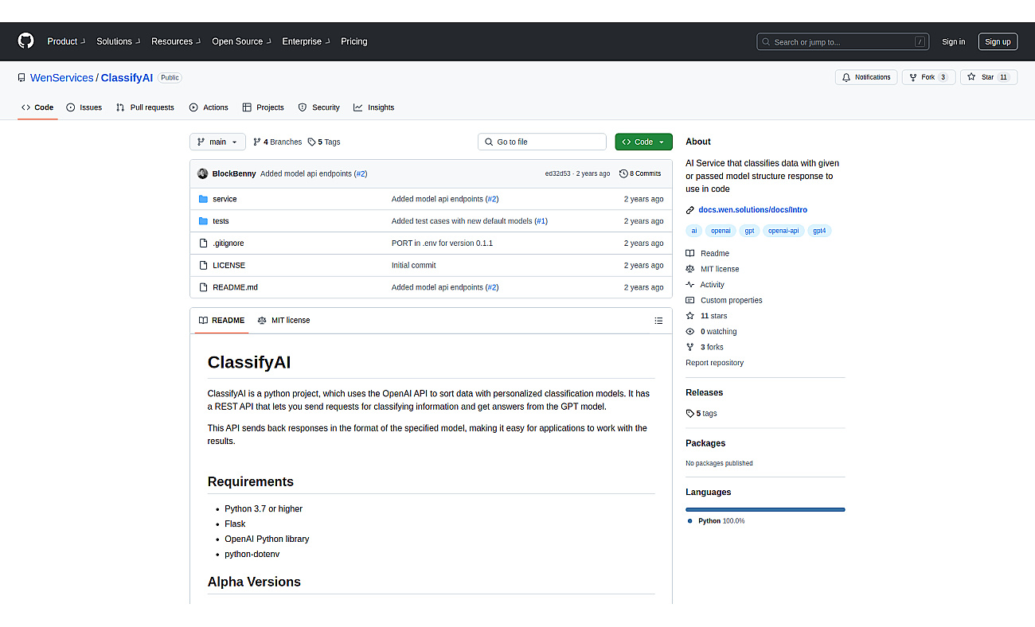Click the Sign in link

point(953,42)
